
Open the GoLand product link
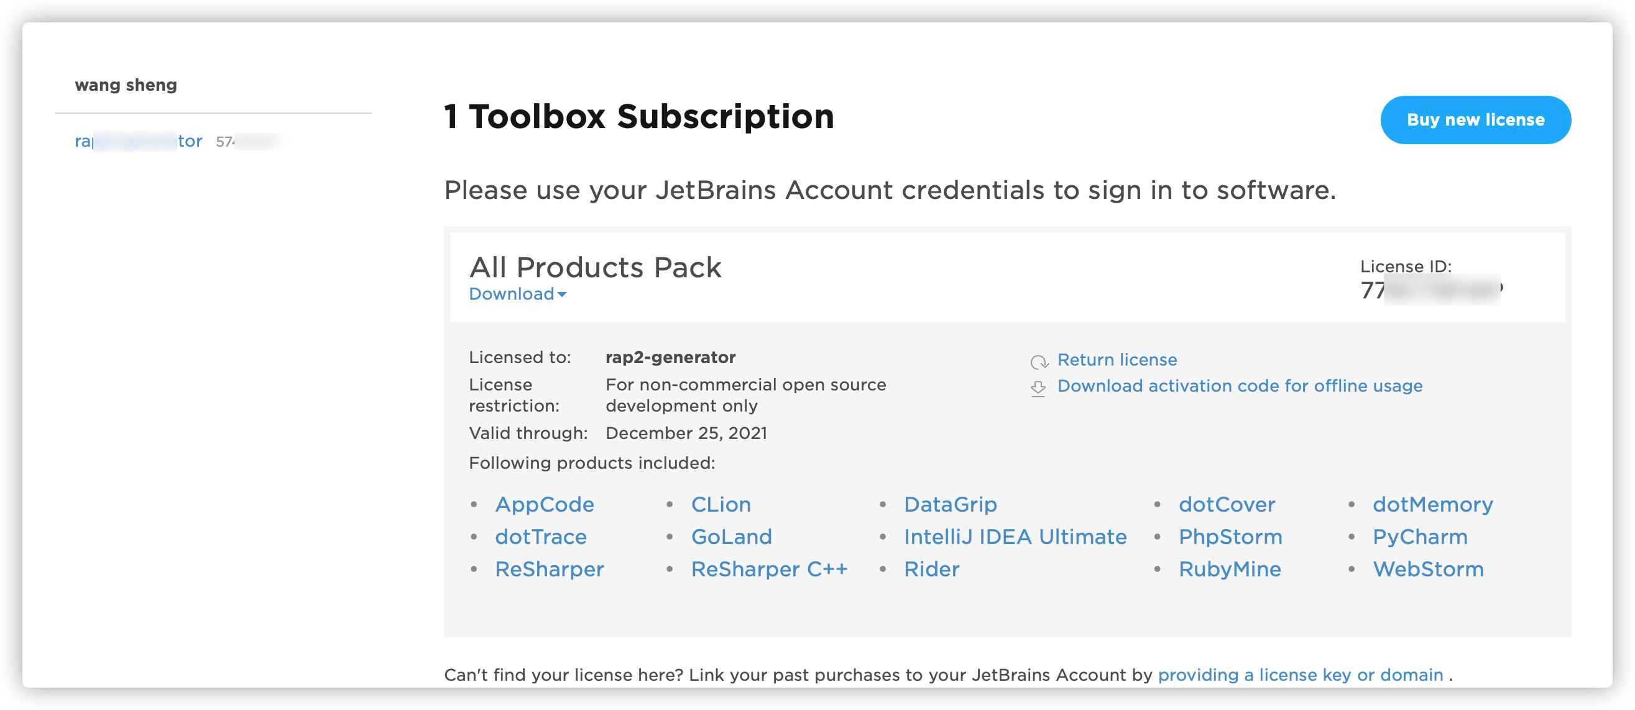(731, 537)
